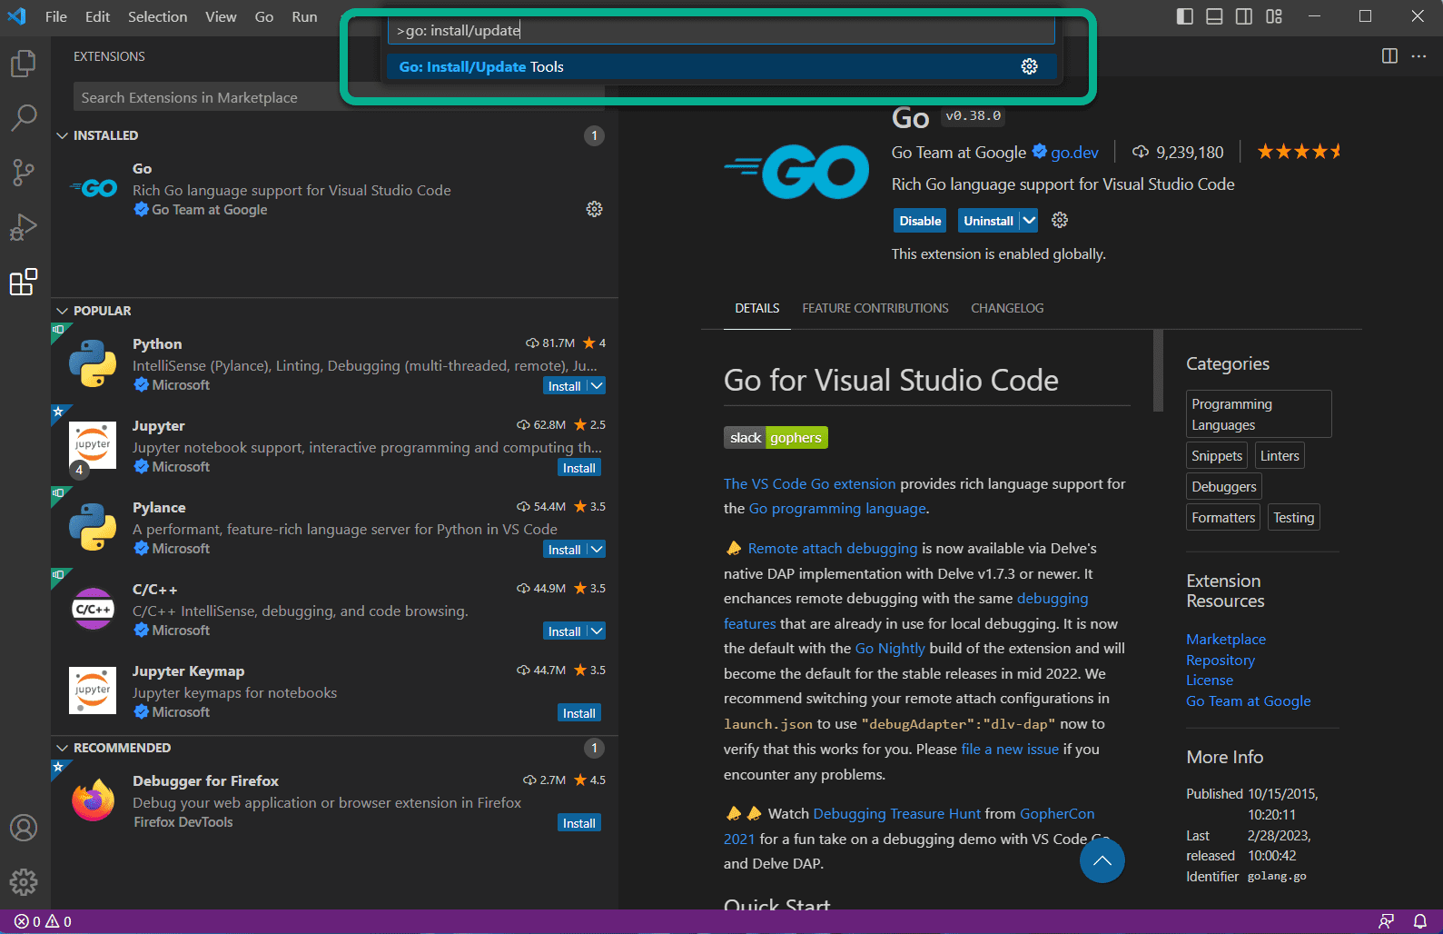Open the Selection menu
Image resolution: width=1443 pixels, height=934 pixels.
pyautogui.click(x=157, y=16)
